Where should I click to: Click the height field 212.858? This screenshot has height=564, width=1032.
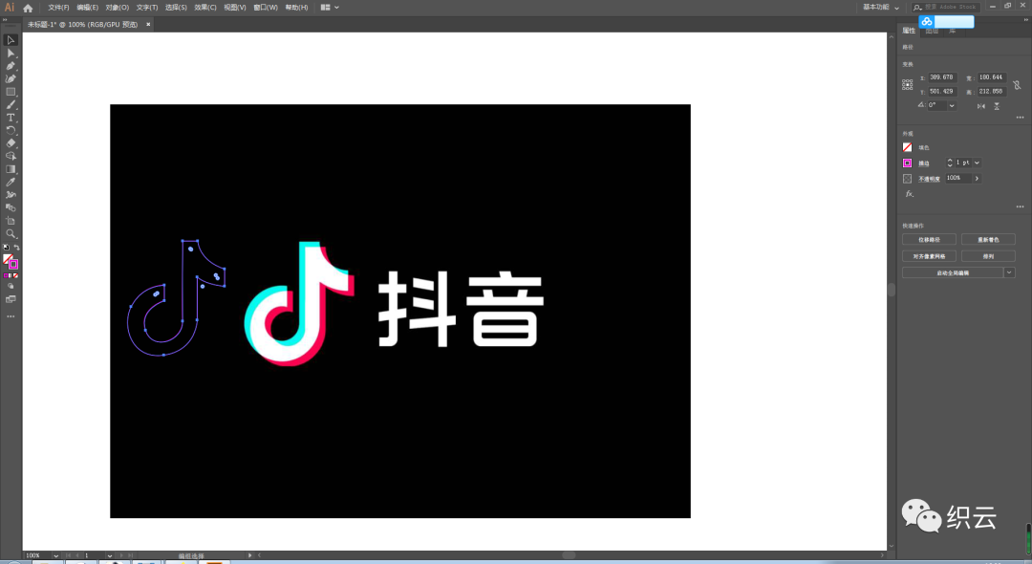991,92
